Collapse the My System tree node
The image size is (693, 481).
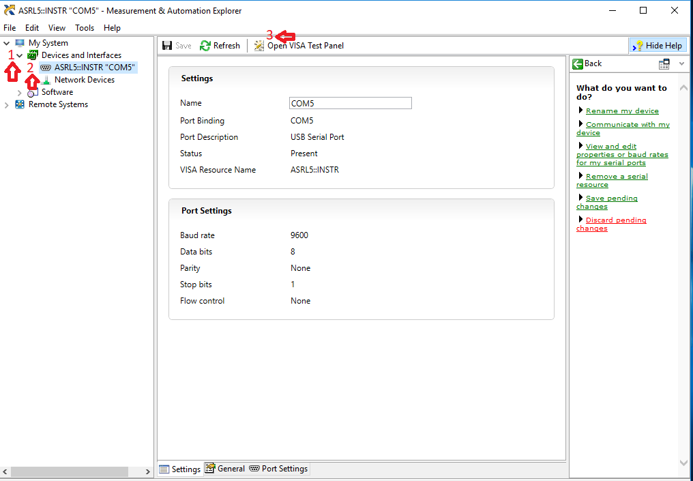pos(6,44)
